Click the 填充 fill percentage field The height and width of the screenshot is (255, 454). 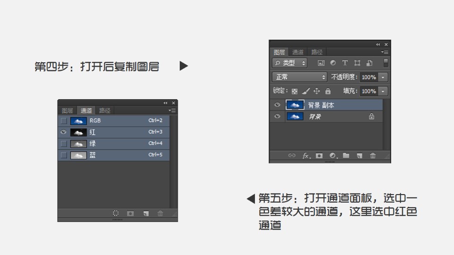(368, 91)
